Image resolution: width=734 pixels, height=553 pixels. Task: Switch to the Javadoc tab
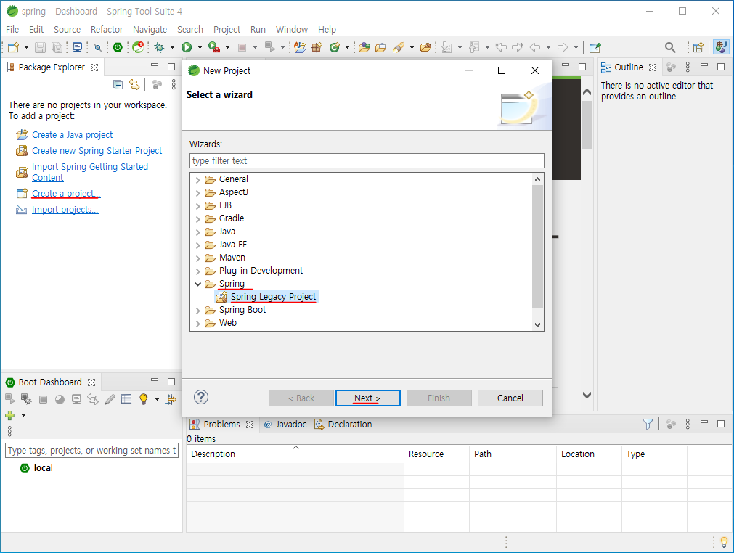coord(285,425)
